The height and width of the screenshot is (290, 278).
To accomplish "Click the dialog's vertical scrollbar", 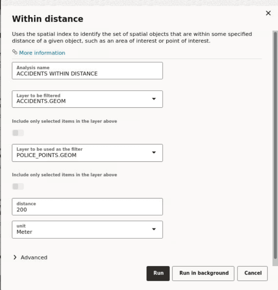I will coord(275,145).
